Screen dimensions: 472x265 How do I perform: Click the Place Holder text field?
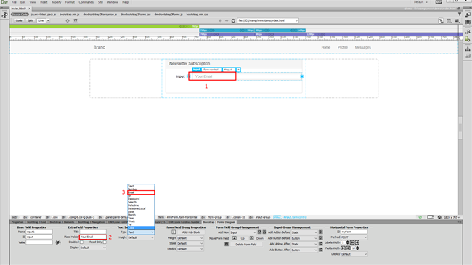click(93, 237)
